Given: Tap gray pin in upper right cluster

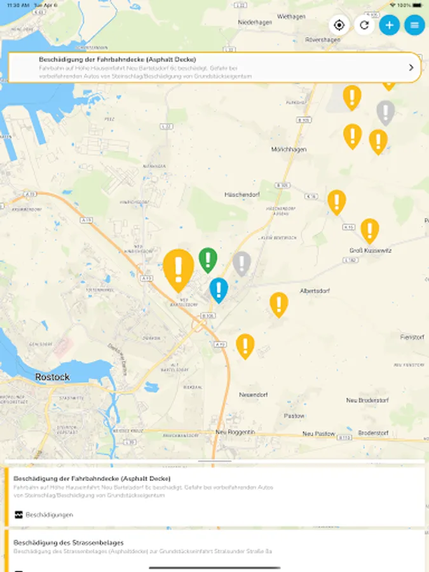Looking at the screenshot, I should pos(386,112).
